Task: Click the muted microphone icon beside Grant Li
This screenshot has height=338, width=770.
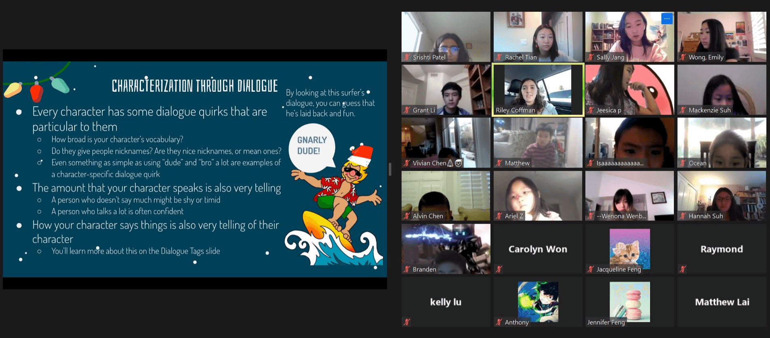Action: tap(407, 110)
